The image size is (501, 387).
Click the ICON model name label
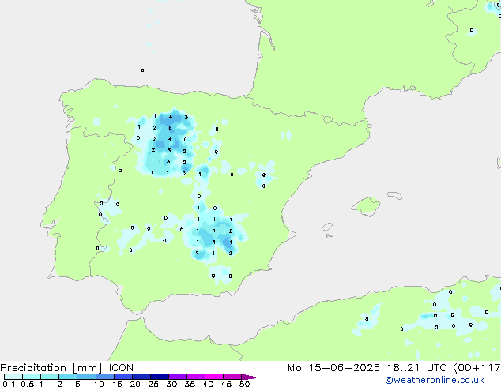(121, 368)
